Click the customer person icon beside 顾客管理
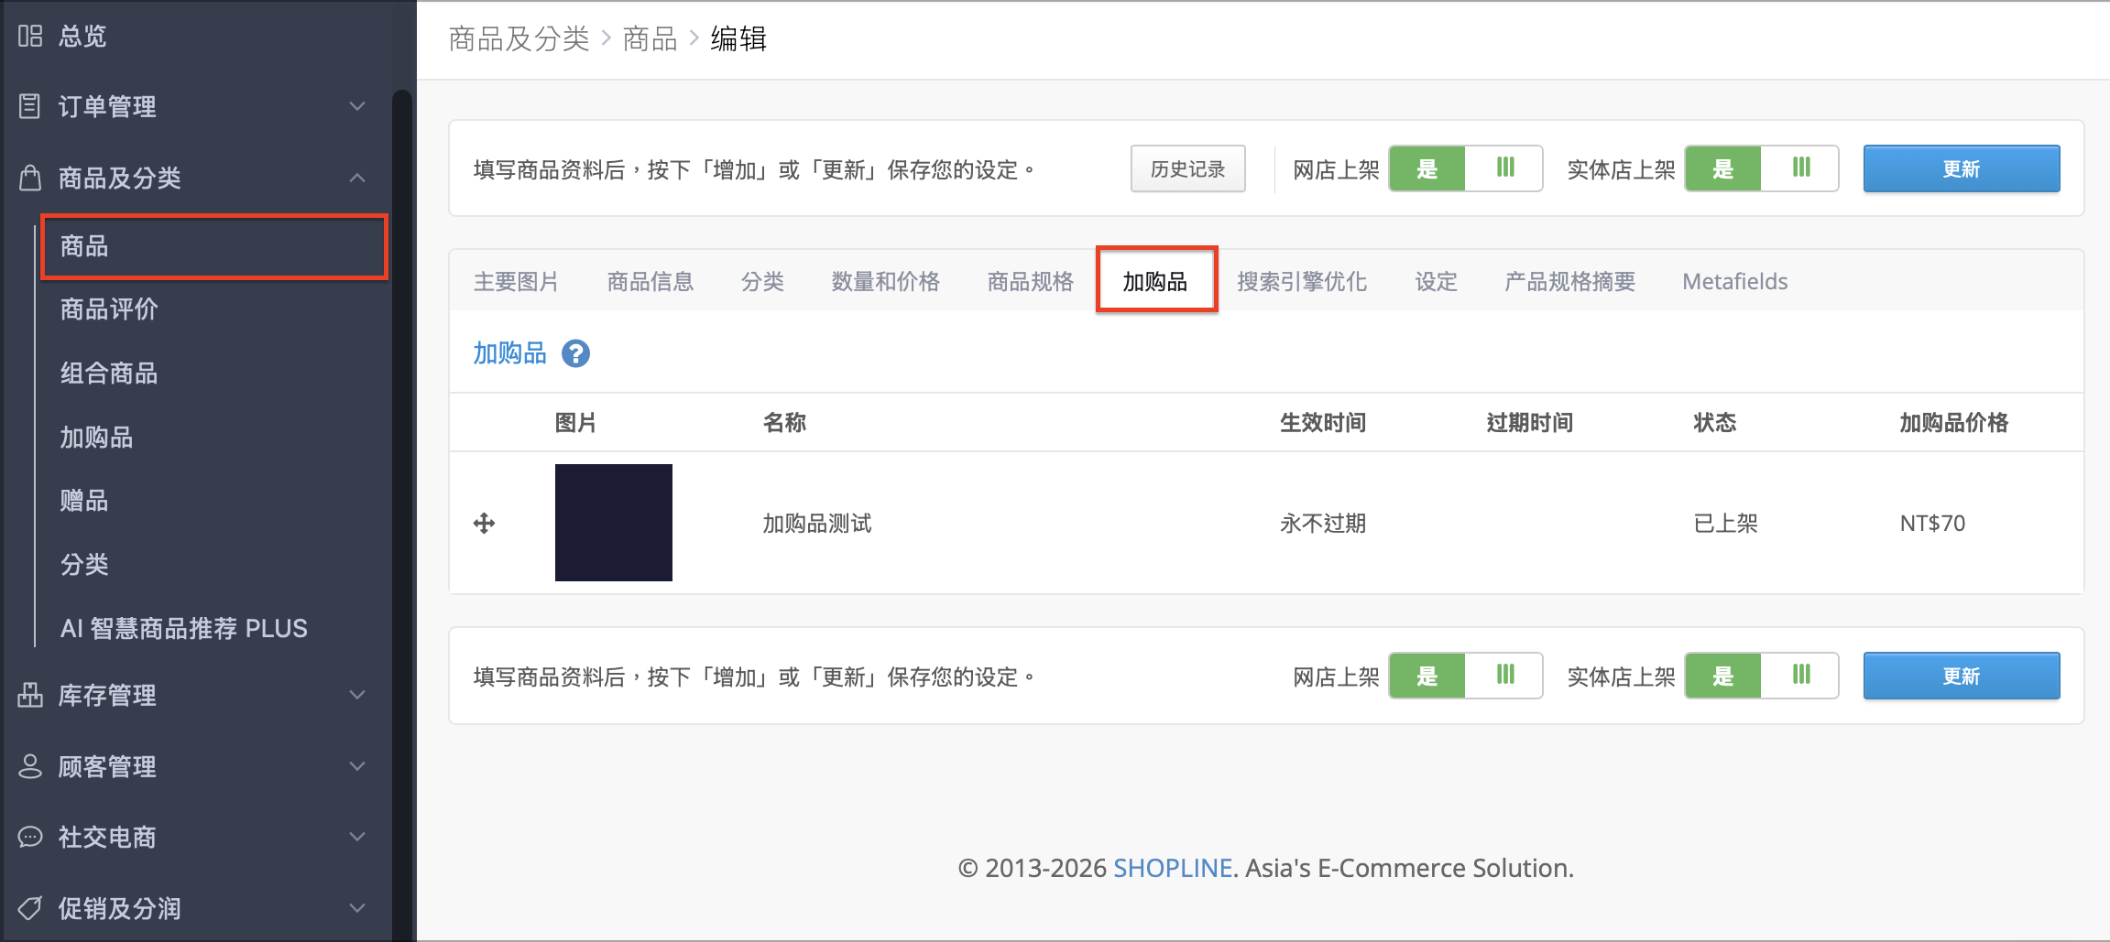The width and height of the screenshot is (2110, 942). tap(30, 766)
